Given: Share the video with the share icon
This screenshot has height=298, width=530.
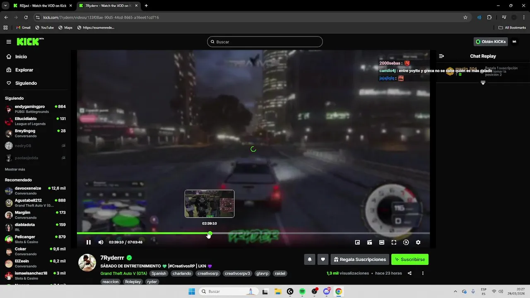Looking at the screenshot, I should [410, 273].
